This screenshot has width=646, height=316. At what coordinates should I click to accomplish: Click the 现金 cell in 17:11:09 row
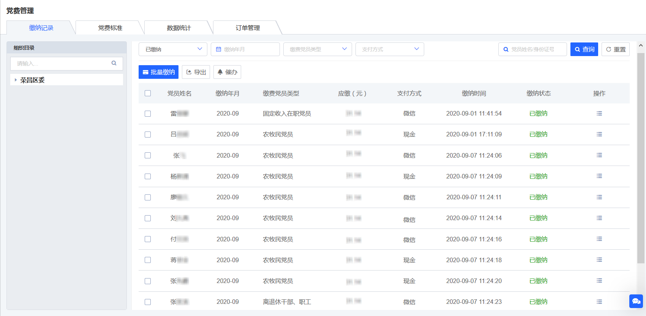[x=409, y=134]
